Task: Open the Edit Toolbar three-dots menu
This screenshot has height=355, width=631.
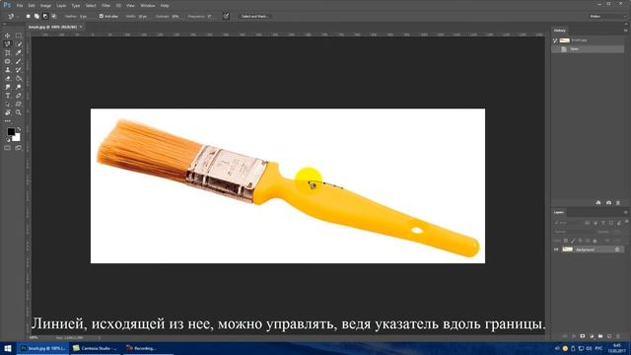Action: pos(7,121)
